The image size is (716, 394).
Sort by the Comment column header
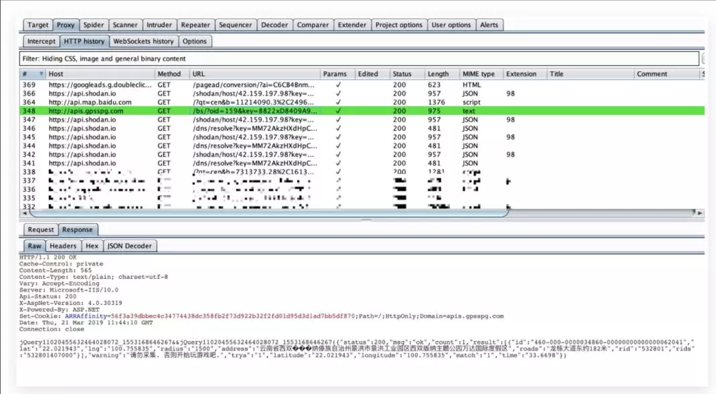(666, 74)
